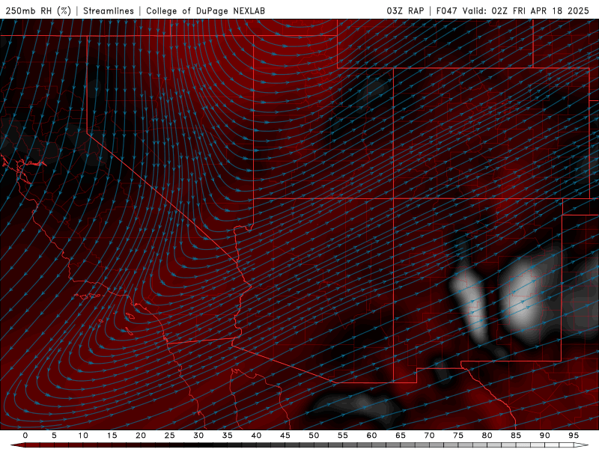This screenshot has height=449, width=599.
Task: Click the colorbar label "5"
Action: tap(54, 436)
